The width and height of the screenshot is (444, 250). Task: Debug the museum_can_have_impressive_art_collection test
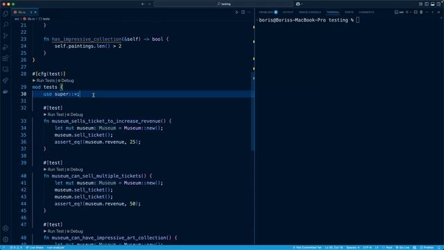(x=76, y=231)
